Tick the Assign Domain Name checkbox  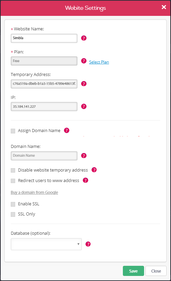13,131
